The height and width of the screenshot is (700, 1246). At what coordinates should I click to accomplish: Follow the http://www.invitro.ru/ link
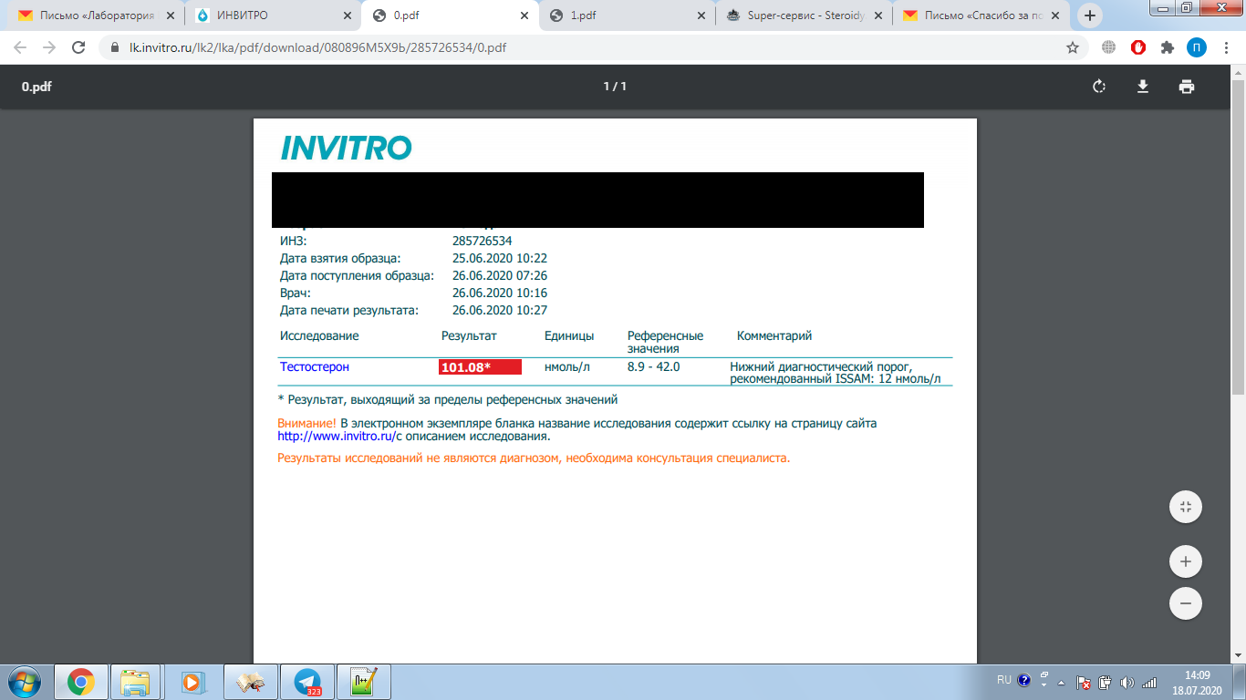click(x=335, y=437)
